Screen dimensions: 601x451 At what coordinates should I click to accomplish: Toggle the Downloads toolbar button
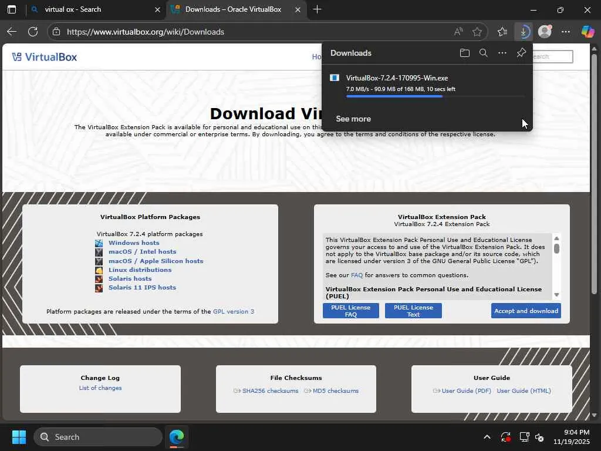[524, 32]
